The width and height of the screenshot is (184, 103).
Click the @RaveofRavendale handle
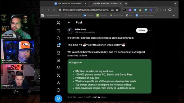click(x=85, y=32)
